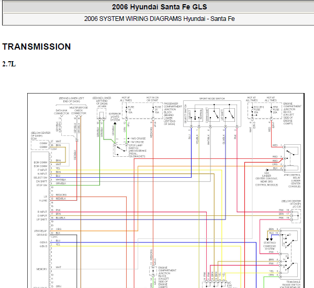Click the RED/ORG wire label at pin 12
314x288 pixels.
pyautogui.click(x=61, y=195)
